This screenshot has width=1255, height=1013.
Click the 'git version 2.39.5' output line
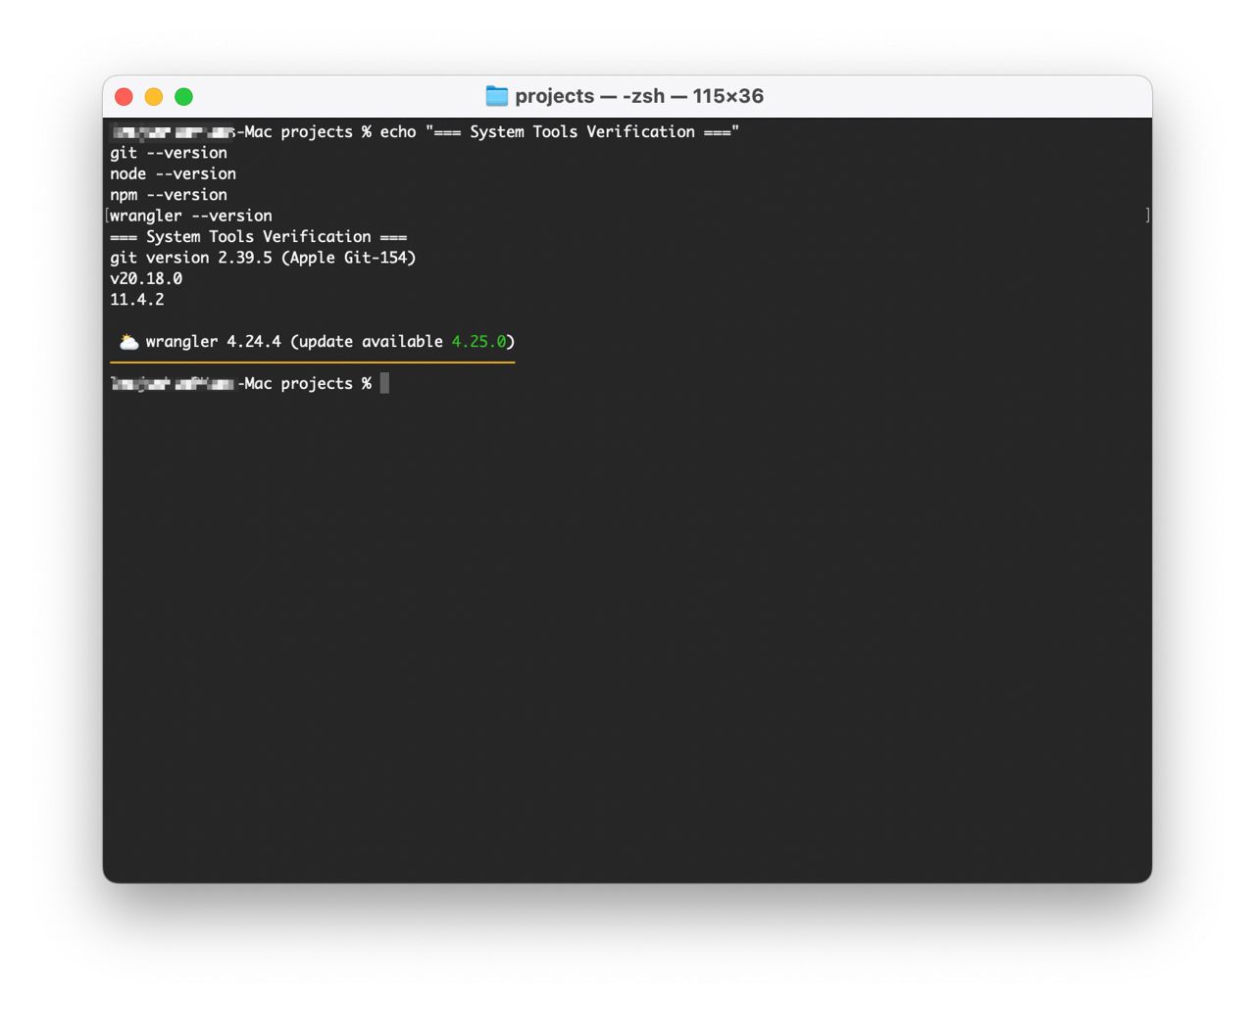click(263, 258)
